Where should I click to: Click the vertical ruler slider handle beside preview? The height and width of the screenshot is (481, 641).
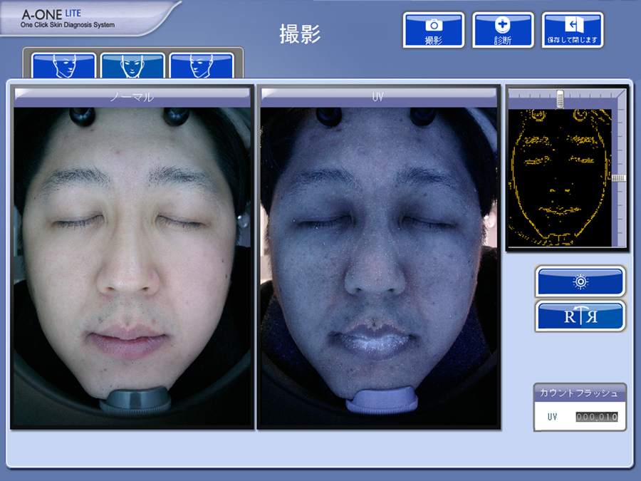coord(618,178)
